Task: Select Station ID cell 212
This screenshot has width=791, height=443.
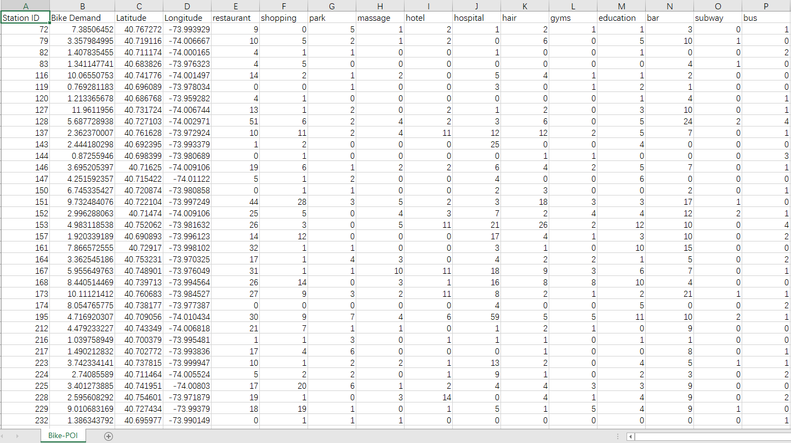Action: (x=25, y=328)
